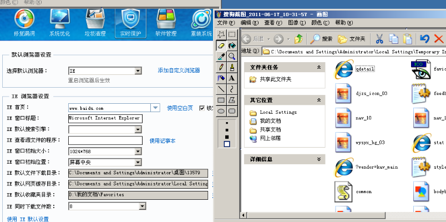This screenshot has height=222, width=446.
Task: Toggle the checkbox beside 使用空白页
Action: click(202, 108)
